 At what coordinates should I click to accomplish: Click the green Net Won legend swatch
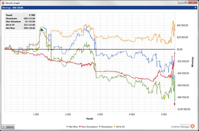(x=67, y=127)
